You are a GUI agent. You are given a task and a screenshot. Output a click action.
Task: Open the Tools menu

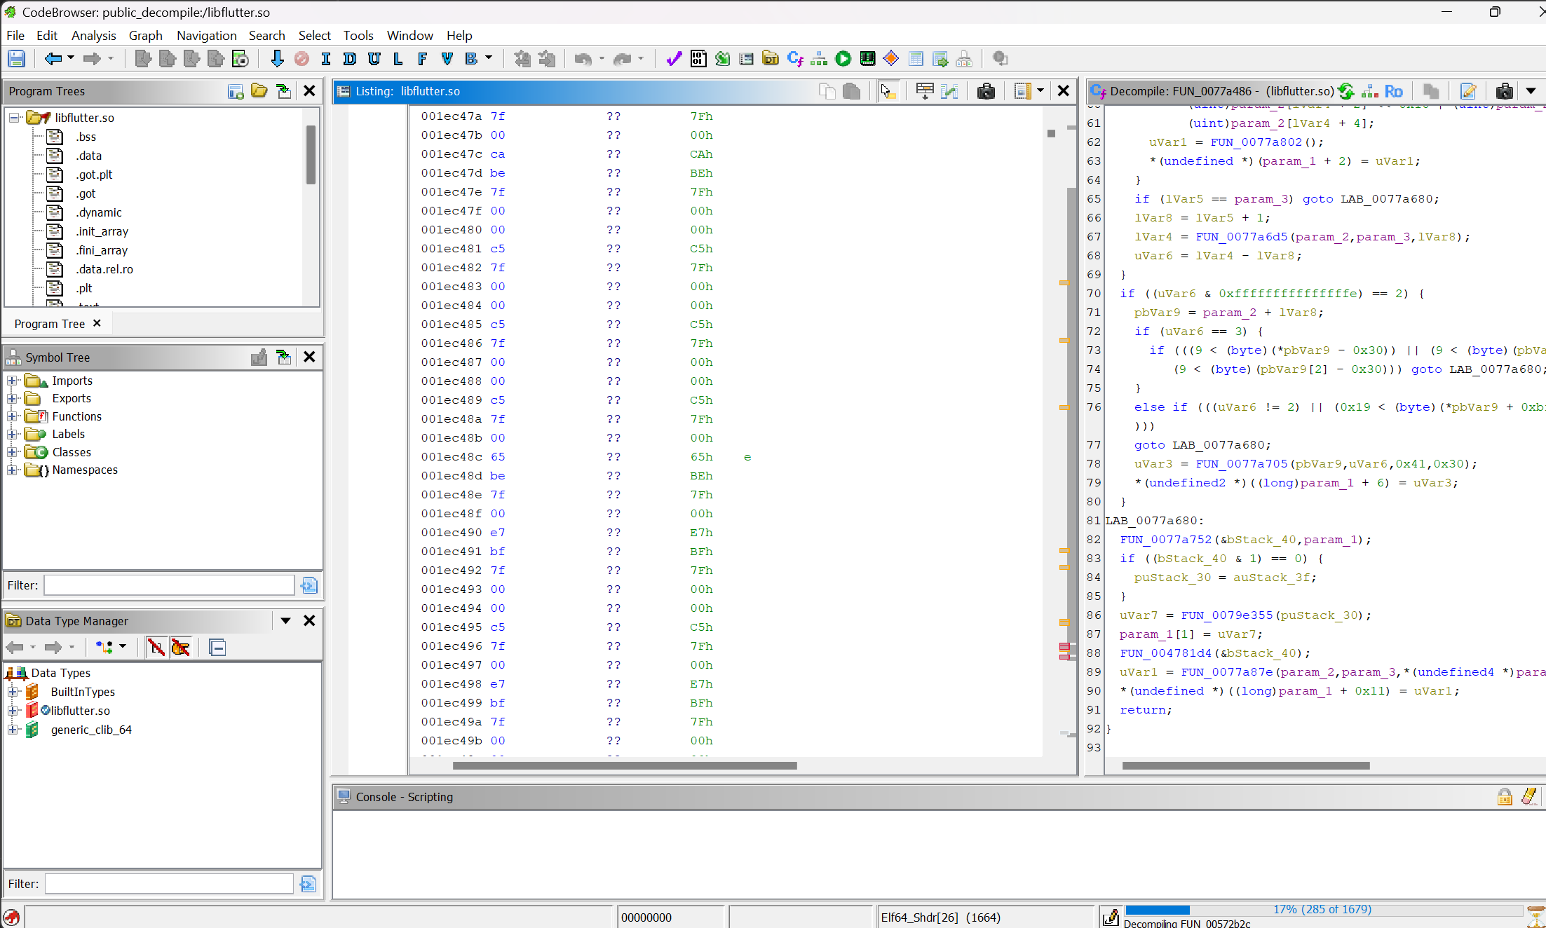[358, 35]
